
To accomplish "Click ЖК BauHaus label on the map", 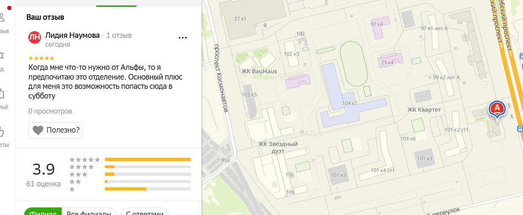I will (x=259, y=71).
